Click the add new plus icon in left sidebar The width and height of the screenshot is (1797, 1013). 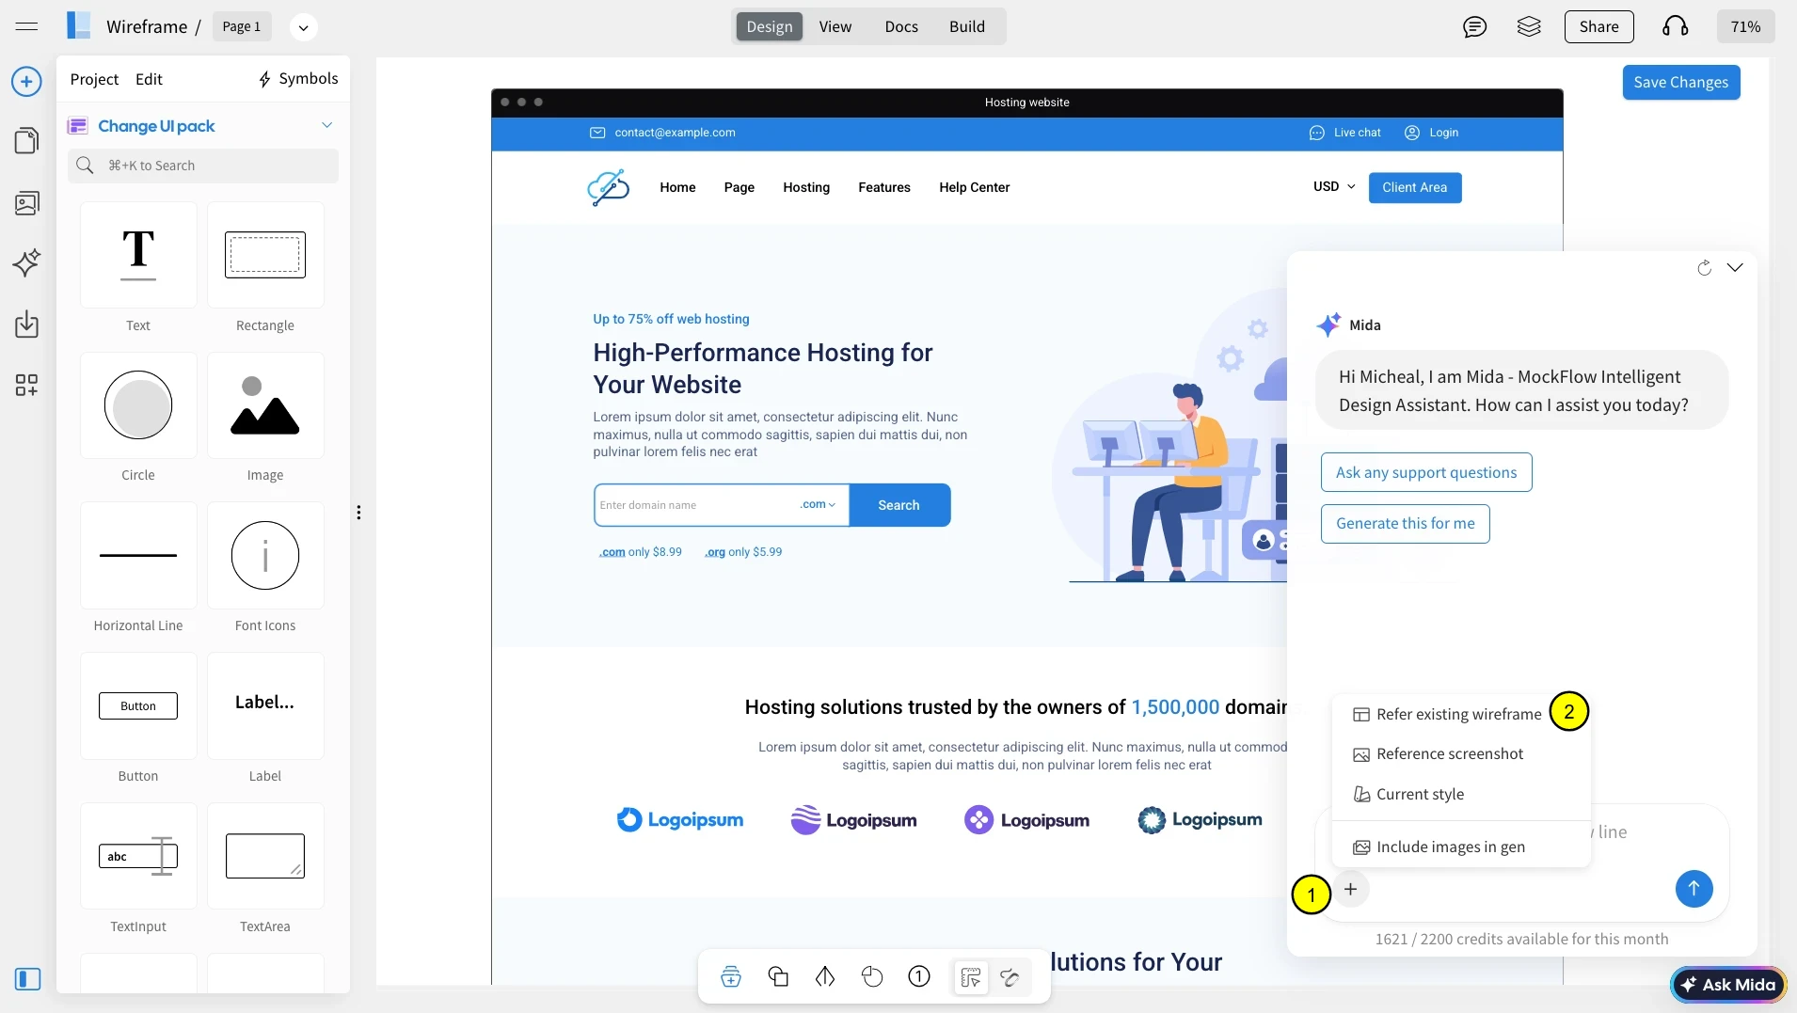(x=26, y=82)
